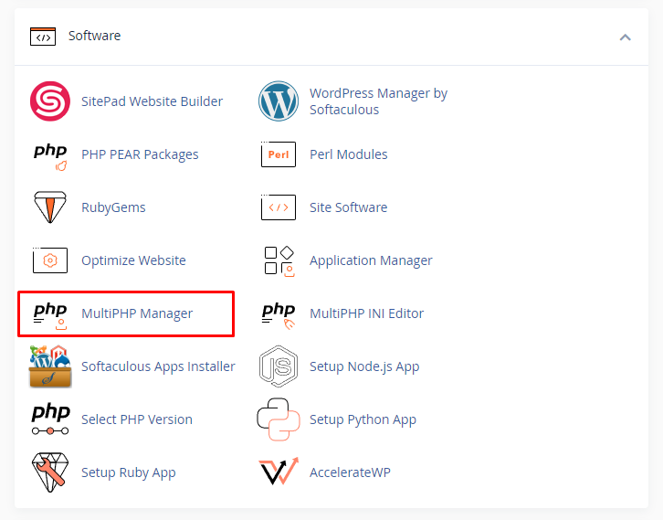Open Setup Ruby App link
Image resolution: width=663 pixels, height=520 pixels.
point(129,472)
